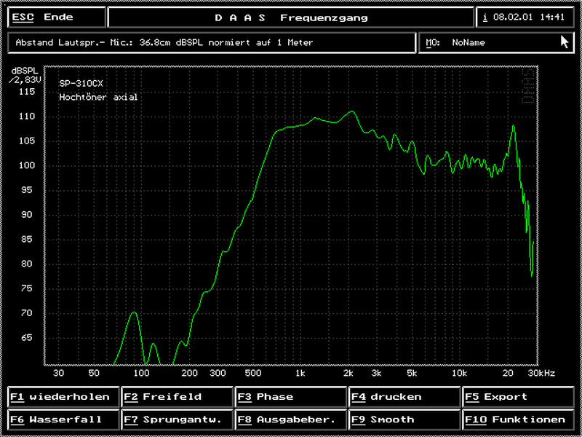
Task: Click the 100 dB level on dBSPL axis
Action: tap(26, 165)
